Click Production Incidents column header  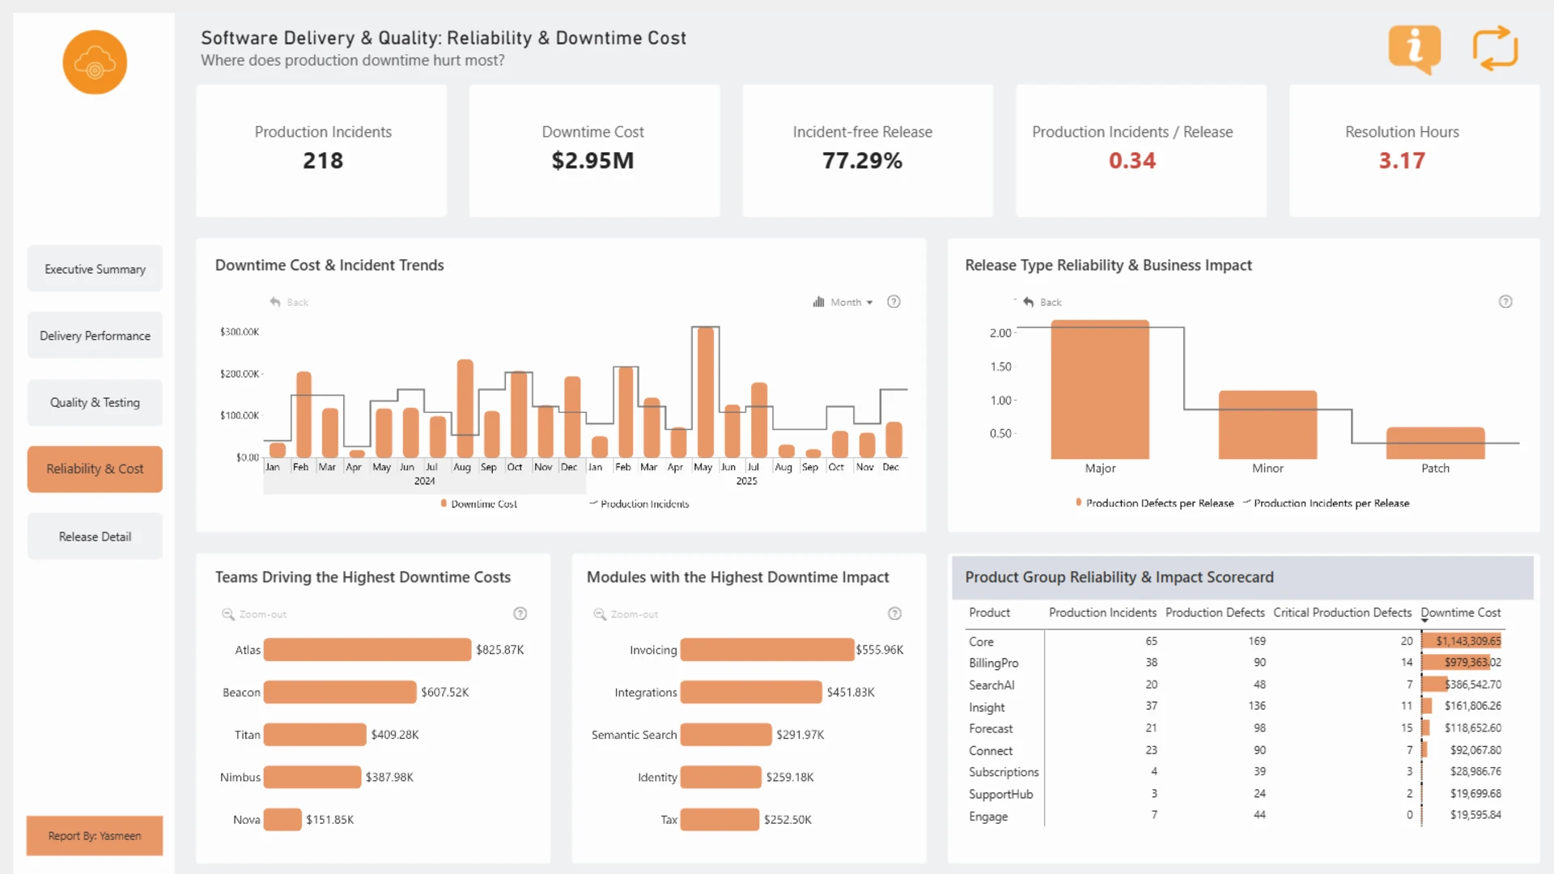[x=1102, y=613]
